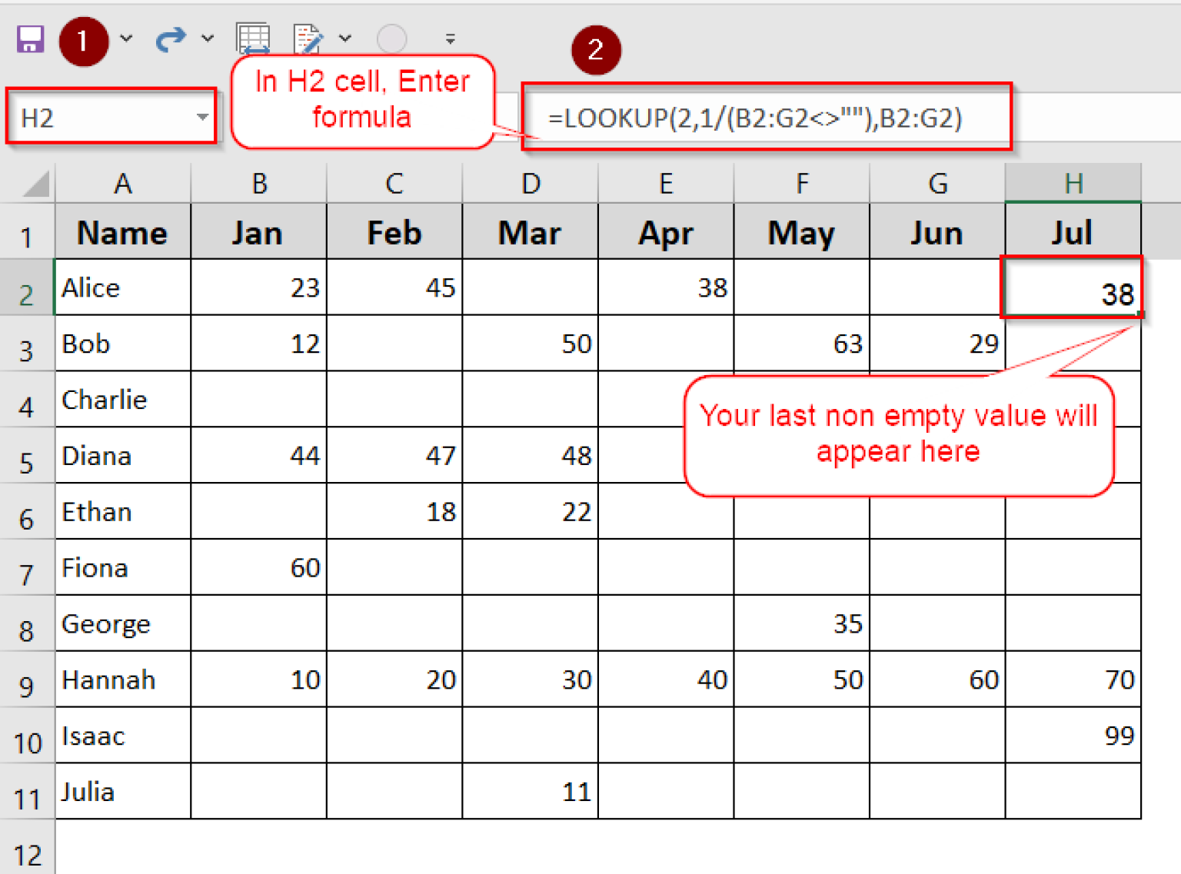Viewport: 1181px width, 874px height.
Task: Expand the Redo history dropdown arrow
Action: [x=208, y=38]
